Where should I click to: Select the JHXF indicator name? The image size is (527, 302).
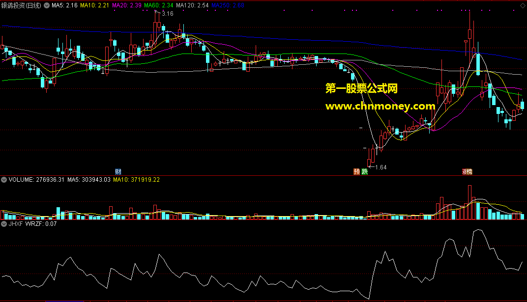[x=15, y=224]
